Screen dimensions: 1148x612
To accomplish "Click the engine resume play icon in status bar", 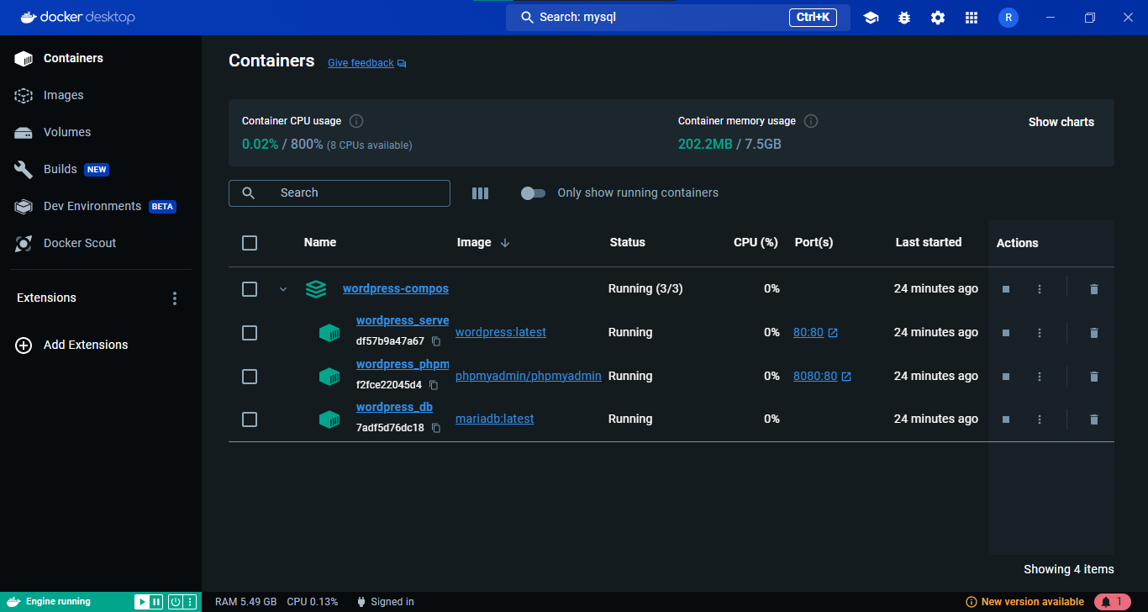I will click(x=142, y=602).
